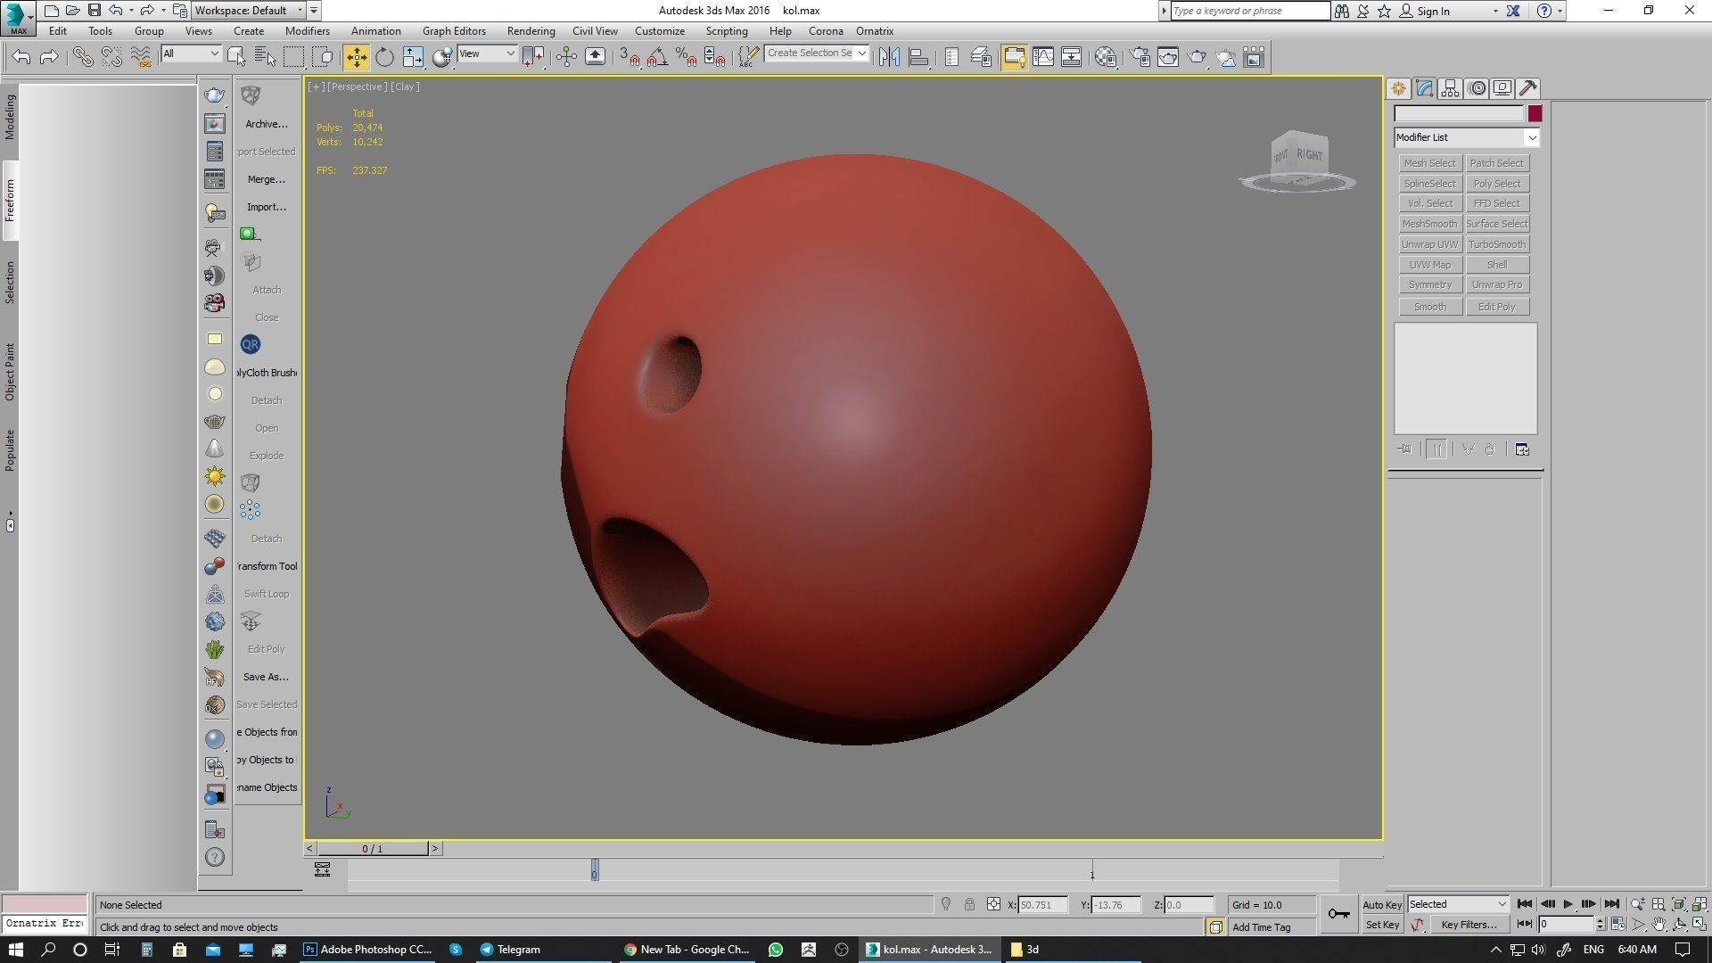Open the Graph Editors menu
The width and height of the screenshot is (1712, 963).
pyautogui.click(x=454, y=31)
